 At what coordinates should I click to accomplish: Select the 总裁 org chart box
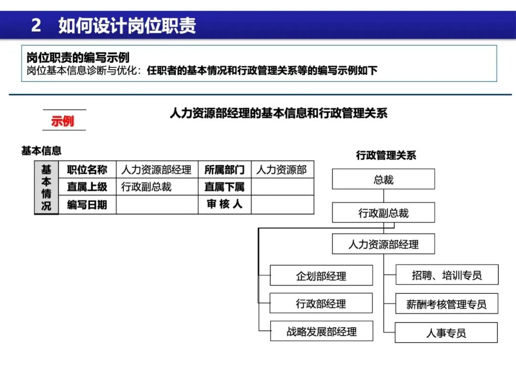coord(383,179)
